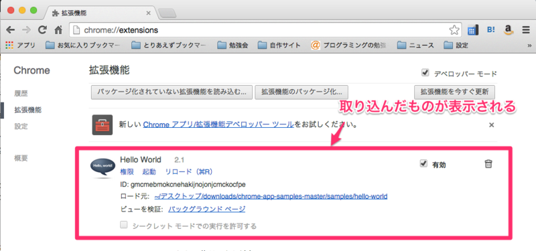
Task: Toggle the デベロッパー モード checkbox
Action: pyautogui.click(x=425, y=73)
